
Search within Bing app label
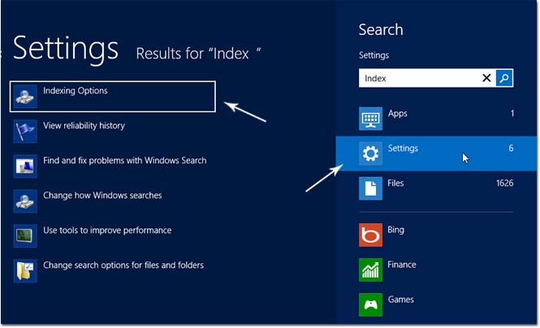click(395, 230)
